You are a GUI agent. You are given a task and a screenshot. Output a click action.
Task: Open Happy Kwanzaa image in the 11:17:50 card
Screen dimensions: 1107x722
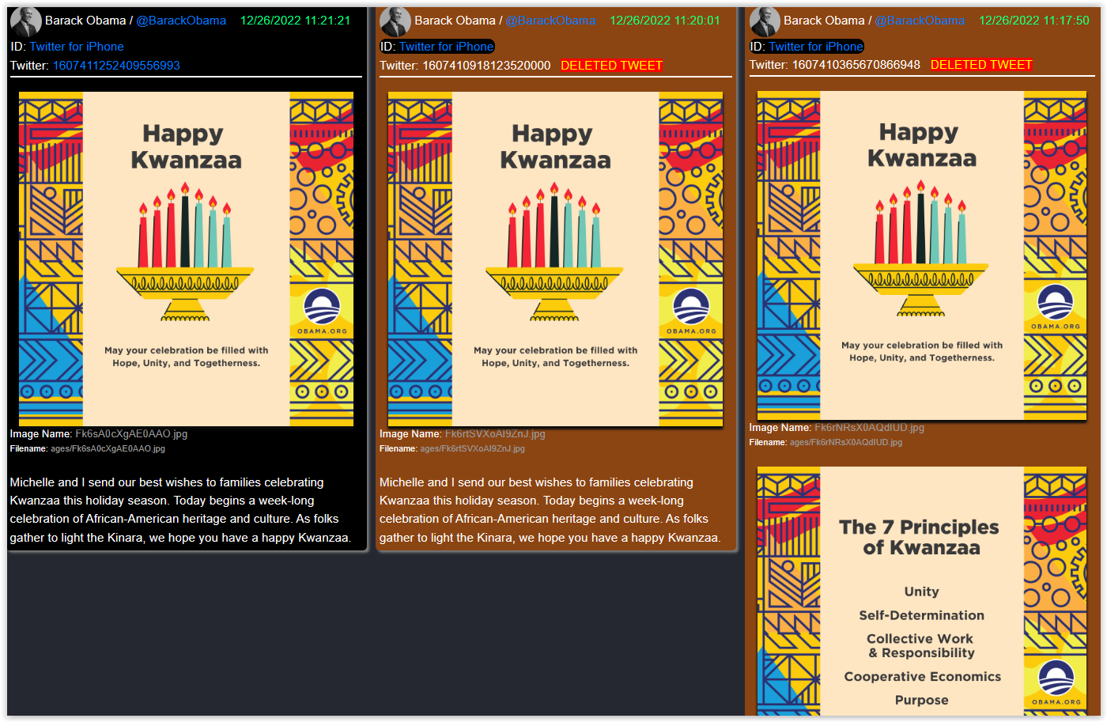922,255
